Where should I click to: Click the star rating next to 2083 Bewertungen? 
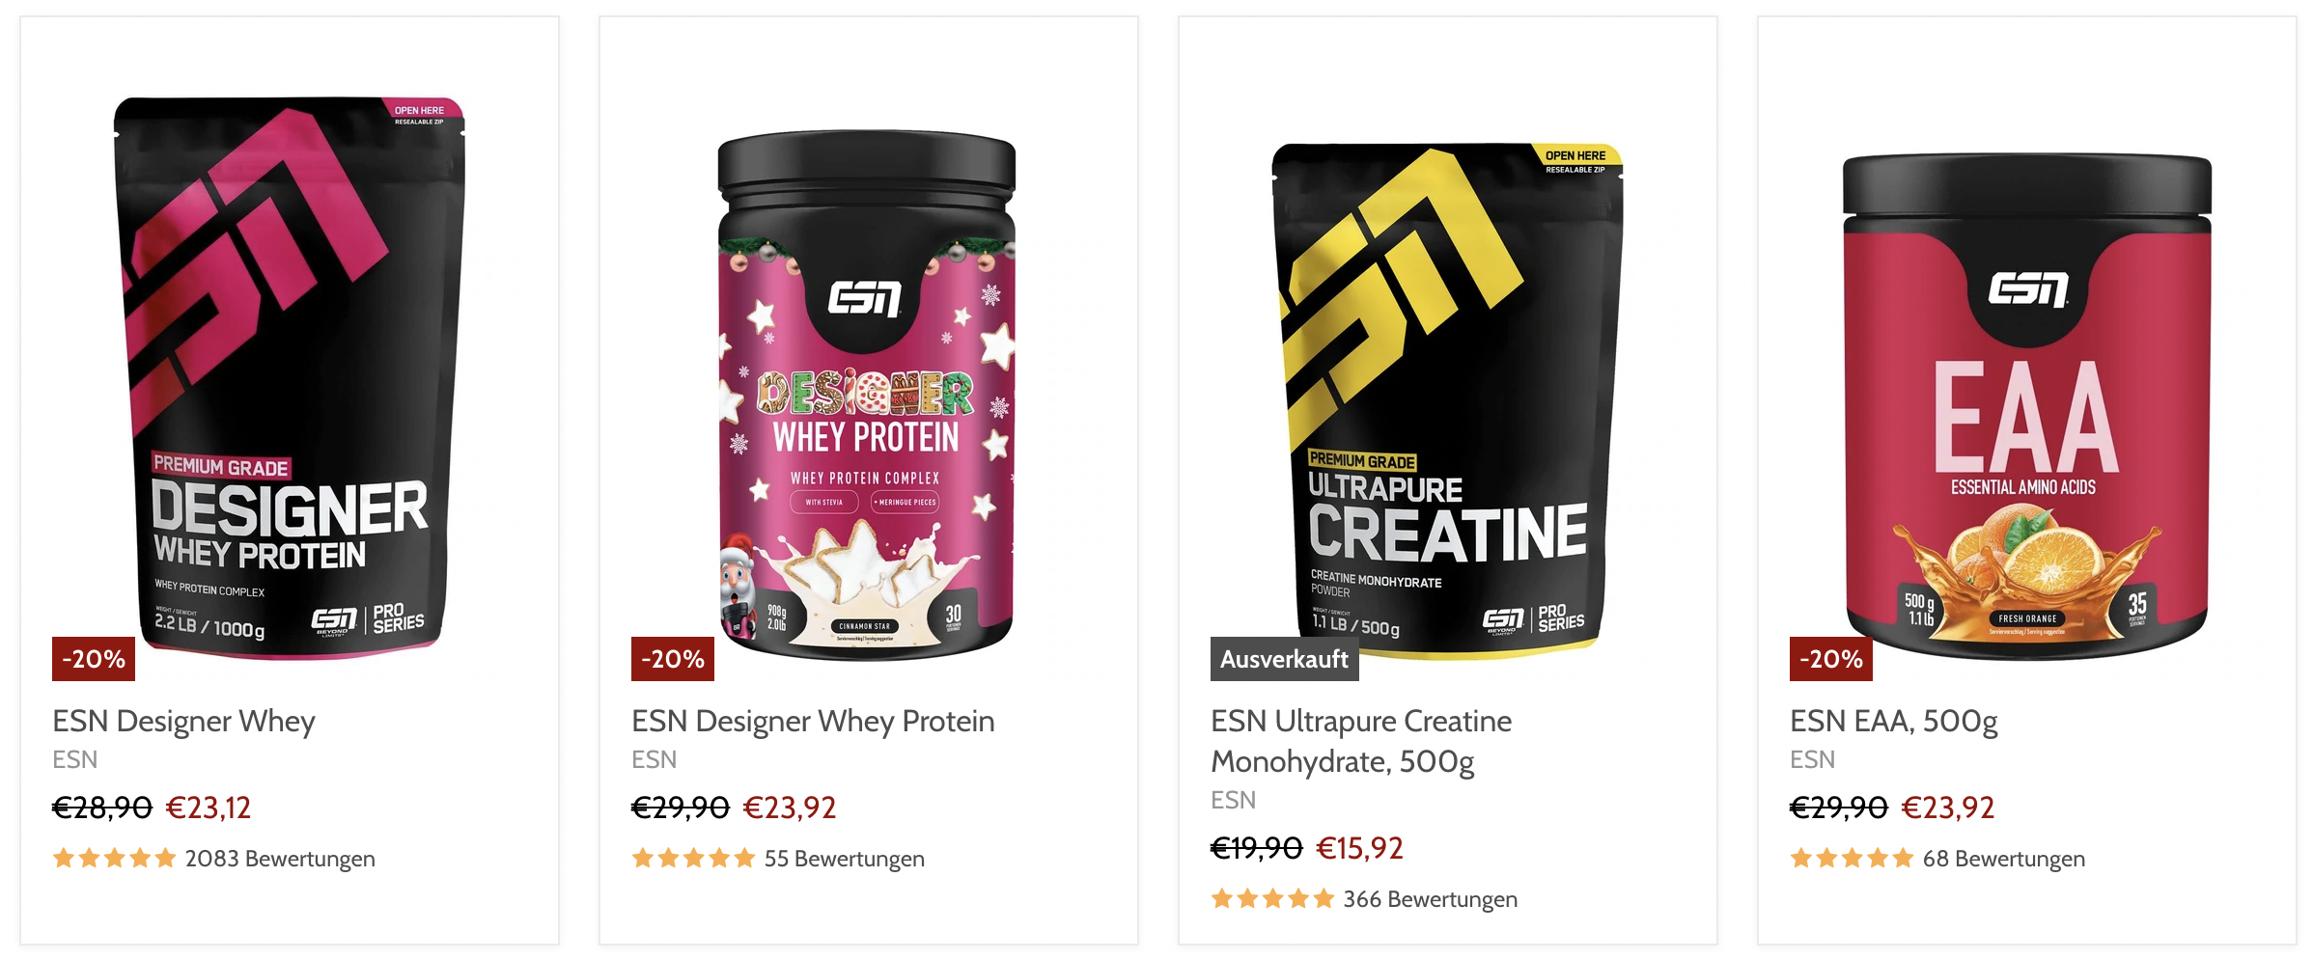(115, 858)
